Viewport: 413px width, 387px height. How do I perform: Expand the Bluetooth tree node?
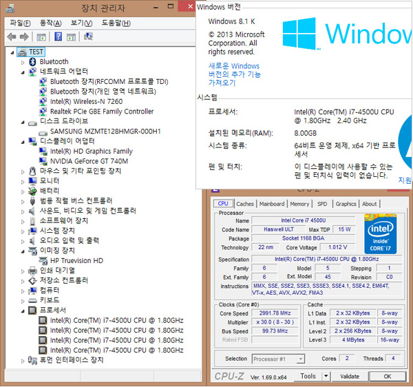[x=23, y=63]
